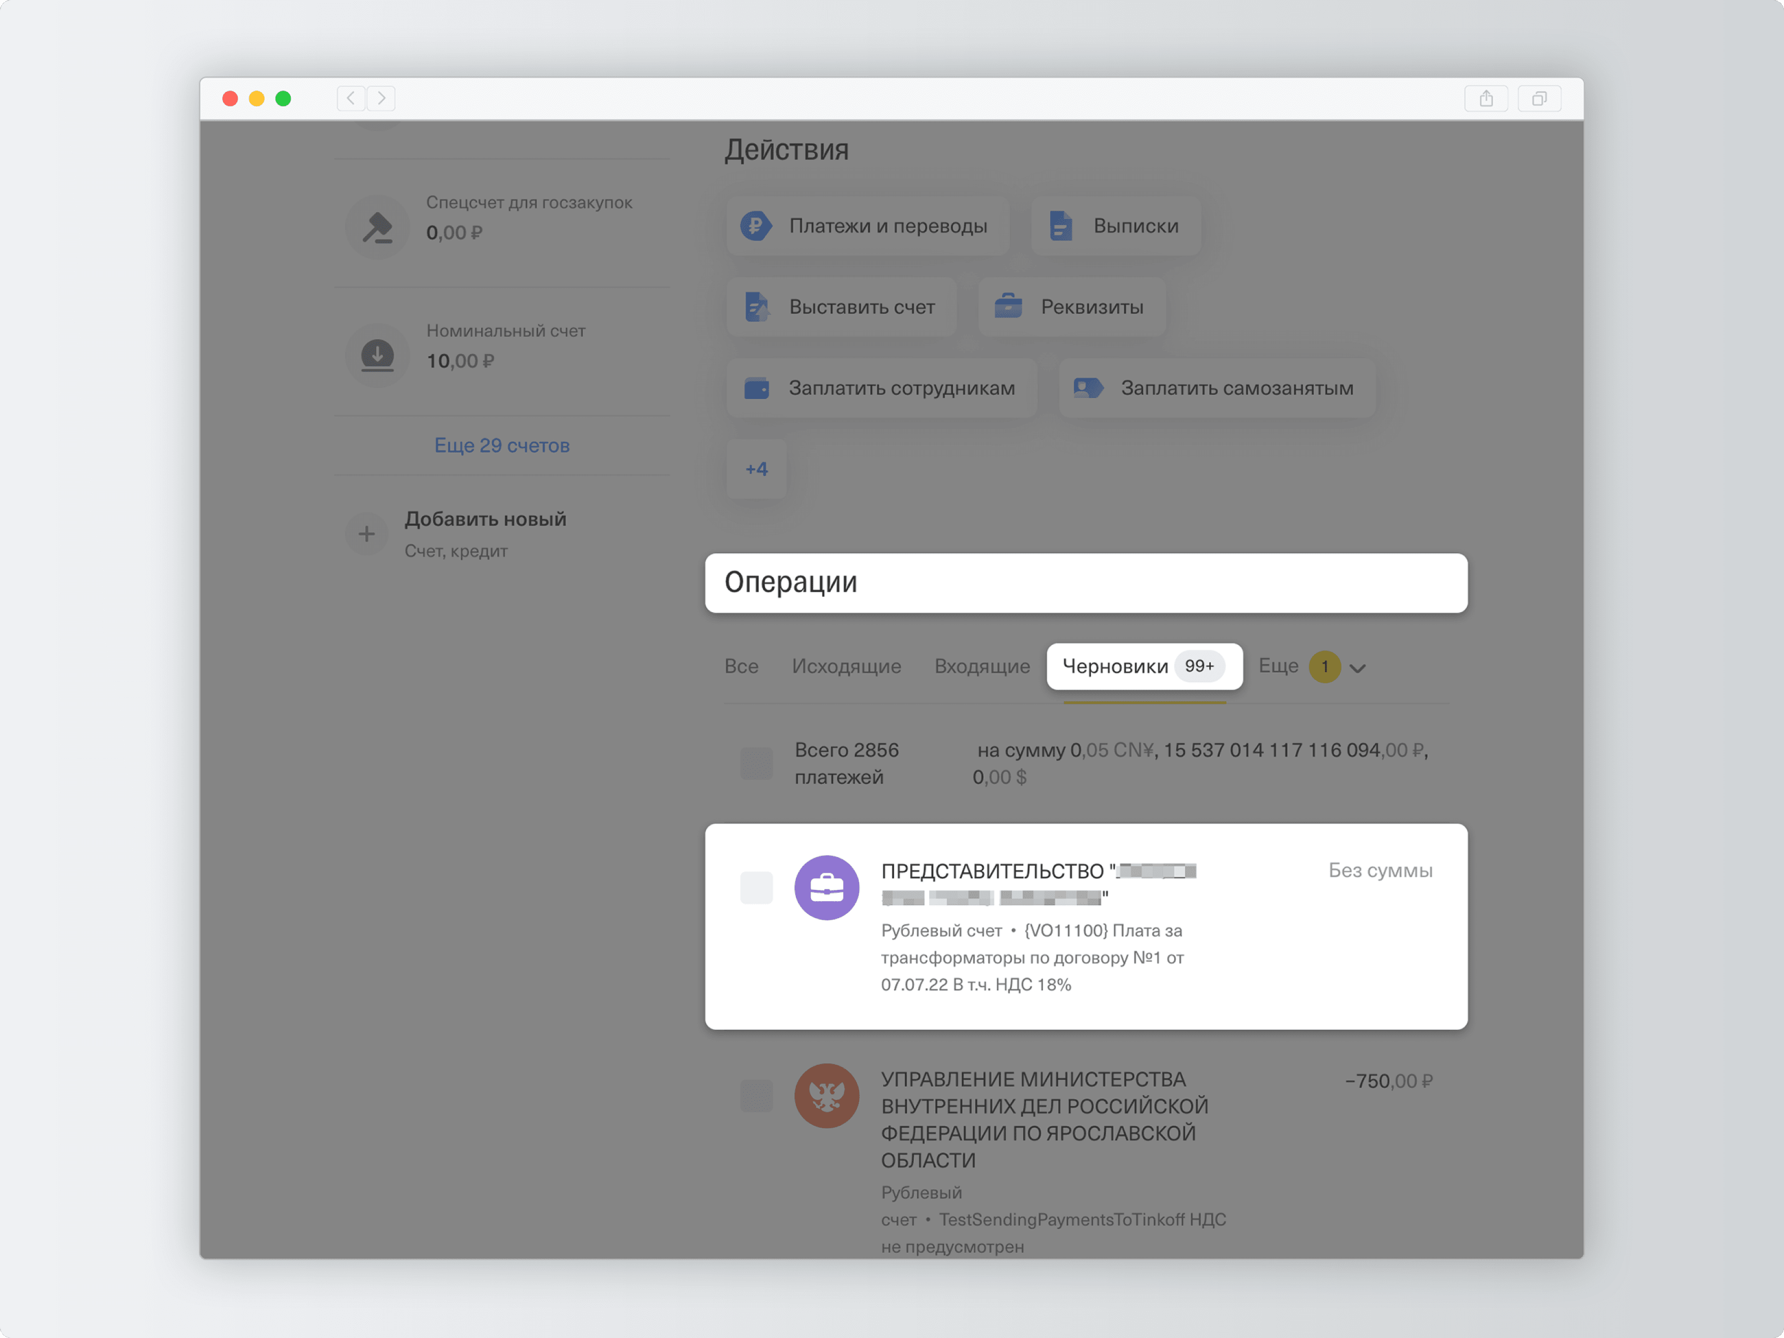Viewport: 1784px width, 1338px height.
Task: Open Еще 29 счетов link
Action: 502,445
